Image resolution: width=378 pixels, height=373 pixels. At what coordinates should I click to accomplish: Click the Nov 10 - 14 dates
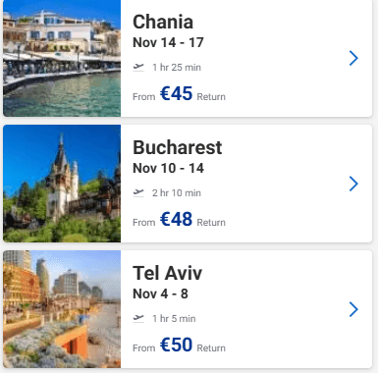(168, 168)
